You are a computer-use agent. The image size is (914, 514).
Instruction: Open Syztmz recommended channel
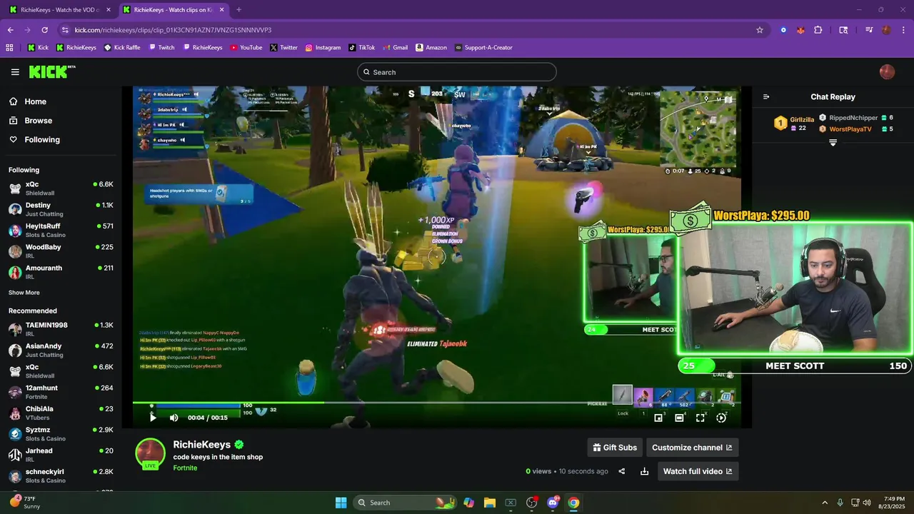point(61,433)
